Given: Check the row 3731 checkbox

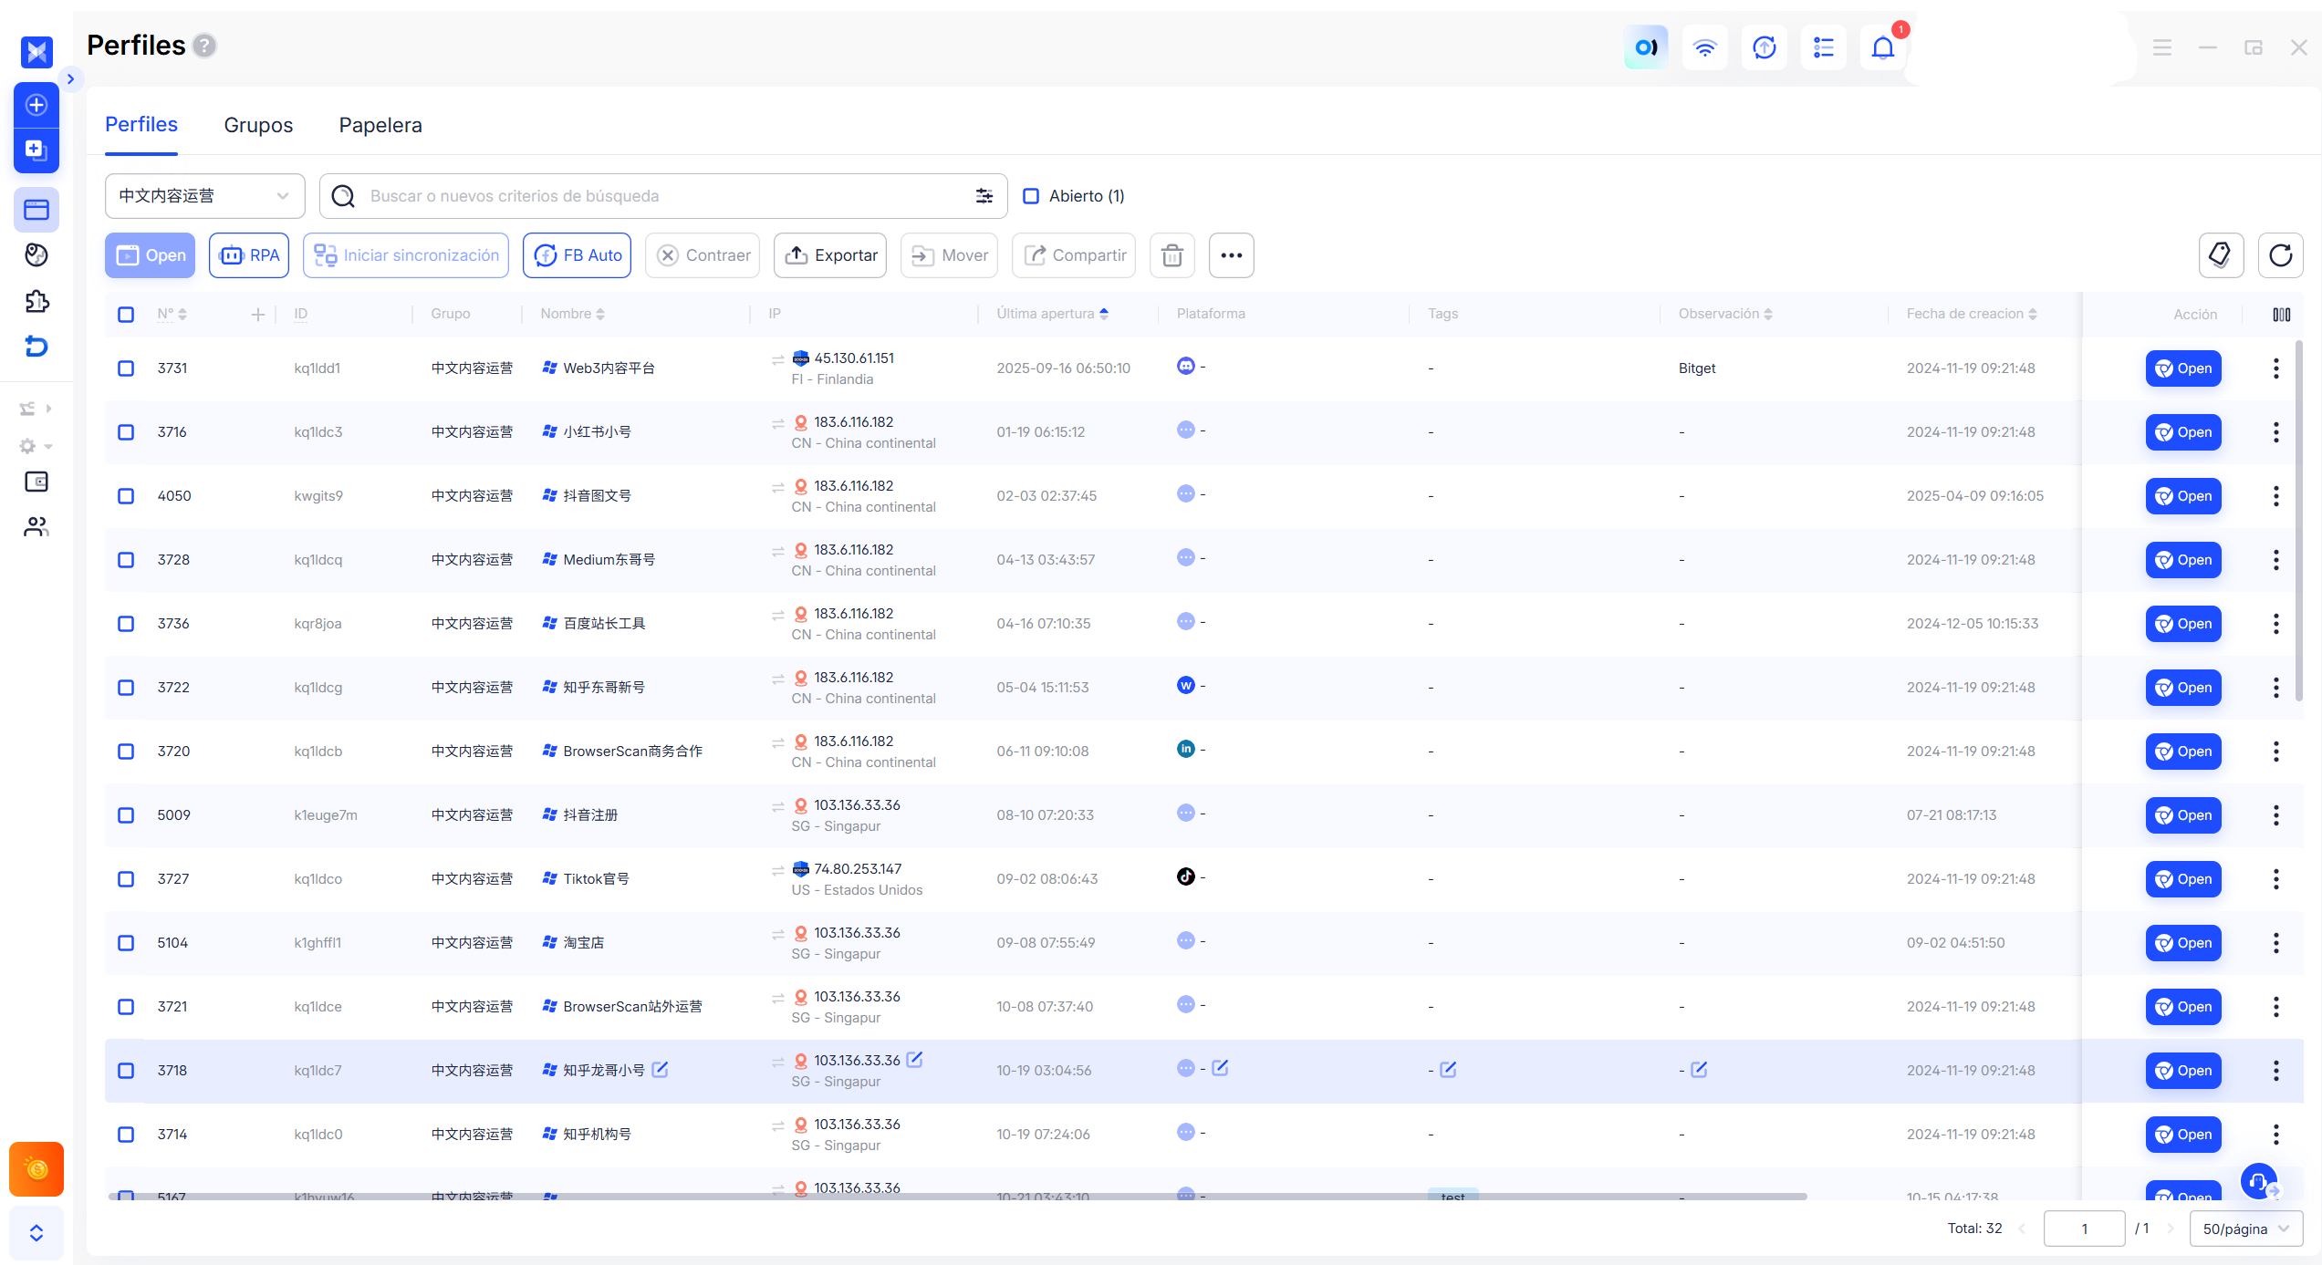Looking at the screenshot, I should tap(126, 368).
